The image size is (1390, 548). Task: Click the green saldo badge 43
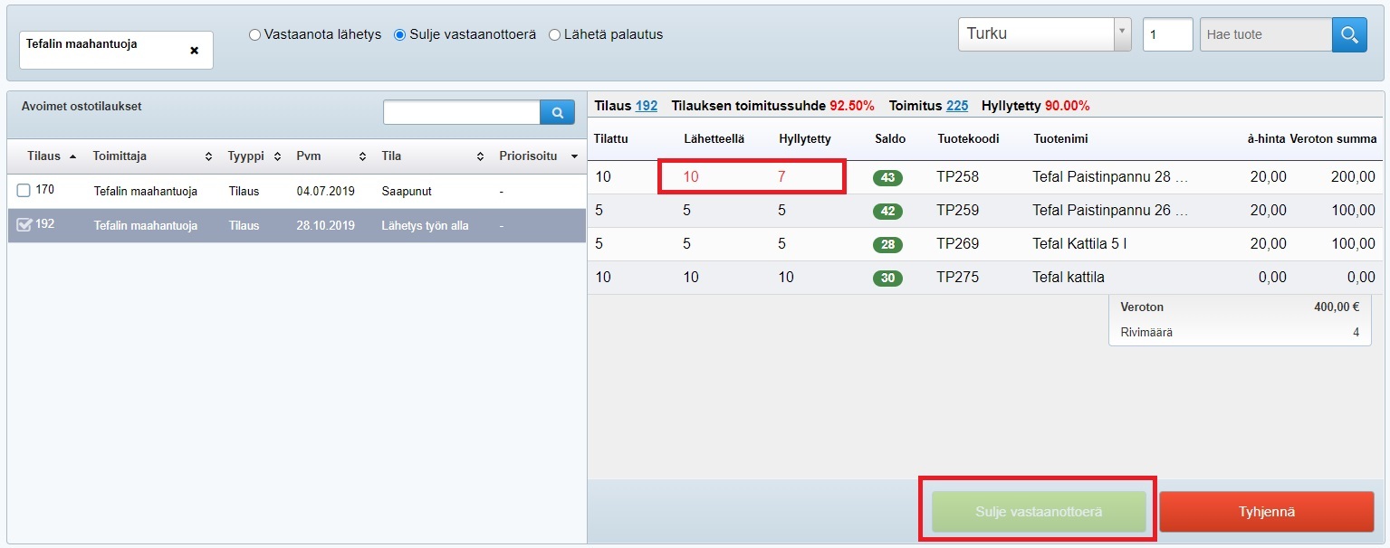pos(887,178)
